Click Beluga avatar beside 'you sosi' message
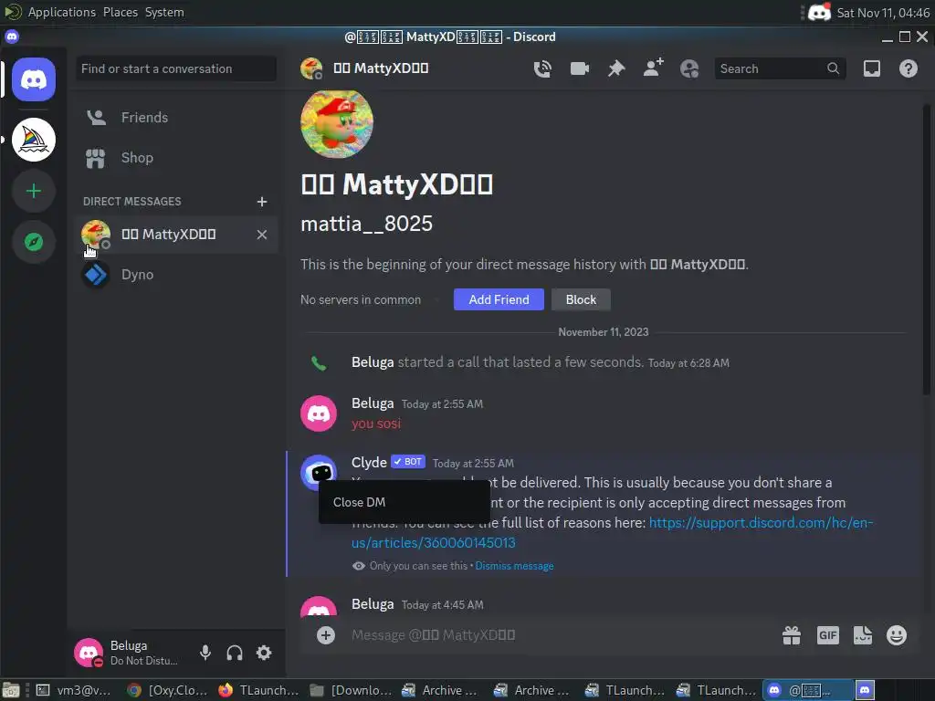This screenshot has width=935, height=701. pos(319,413)
